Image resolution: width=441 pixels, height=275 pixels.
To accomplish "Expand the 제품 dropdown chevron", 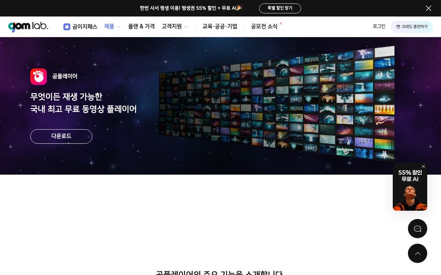I will click(x=119, y=27).
